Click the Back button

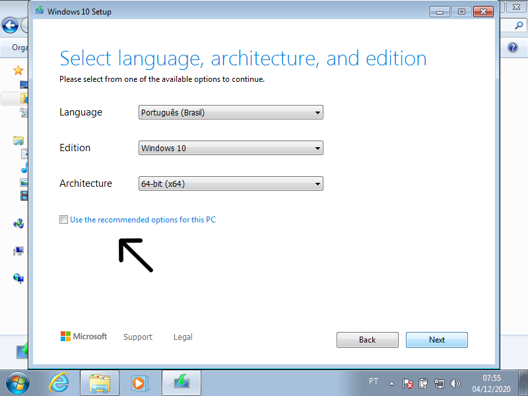(x=368, y=340)
